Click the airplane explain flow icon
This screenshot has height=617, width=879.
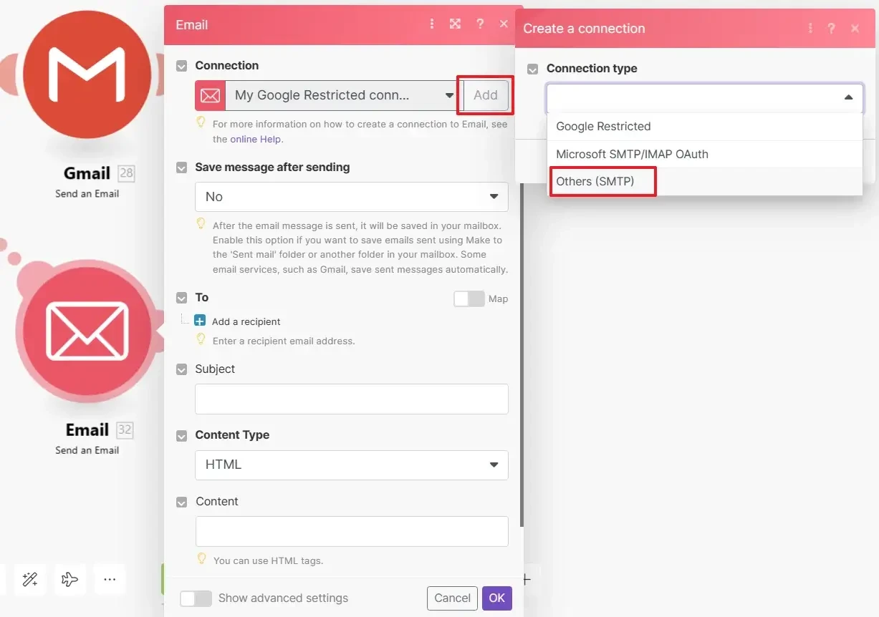pyautogui.click(x=69, y=579)
